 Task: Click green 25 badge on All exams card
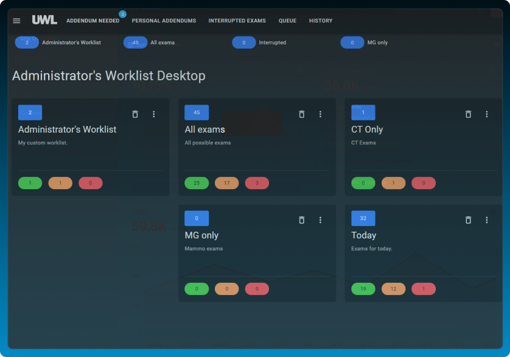[x=197, y=183]
